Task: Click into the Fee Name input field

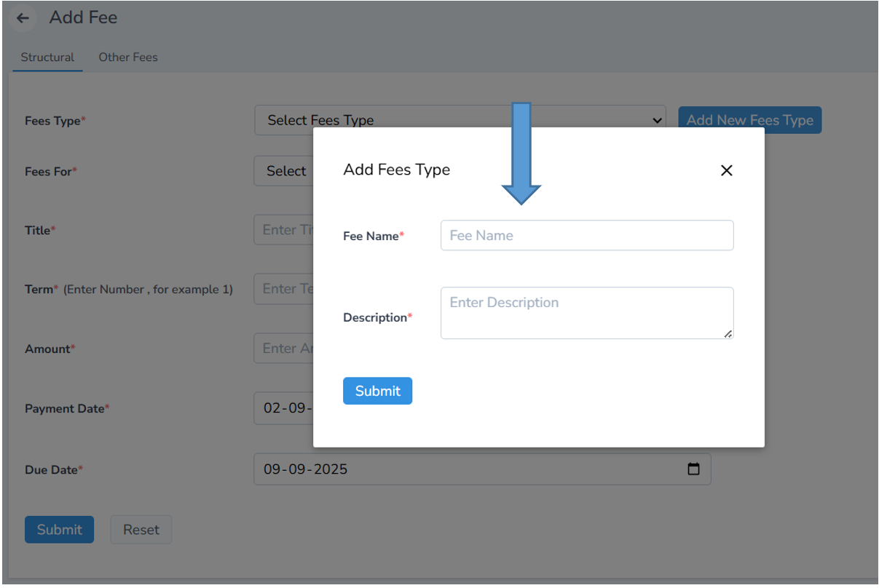Action: click(586, 235)
